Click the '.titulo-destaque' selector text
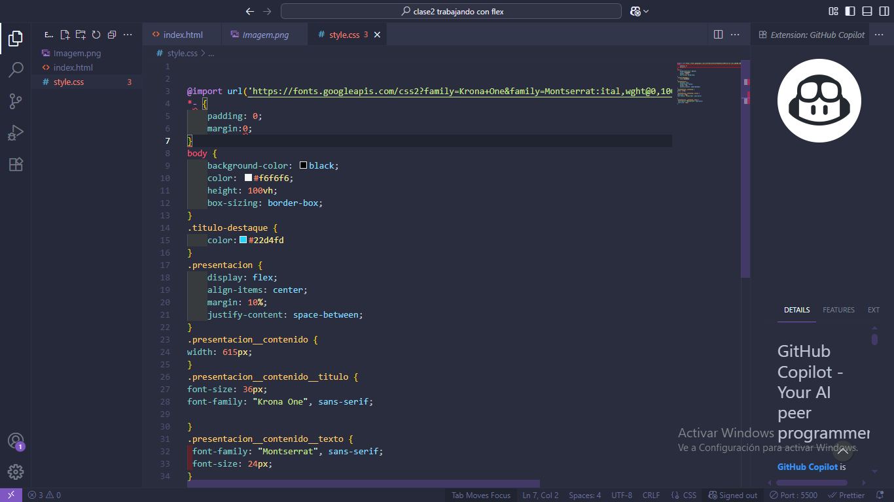This screenshot has height=502, width=894. (x=228, y=228)
